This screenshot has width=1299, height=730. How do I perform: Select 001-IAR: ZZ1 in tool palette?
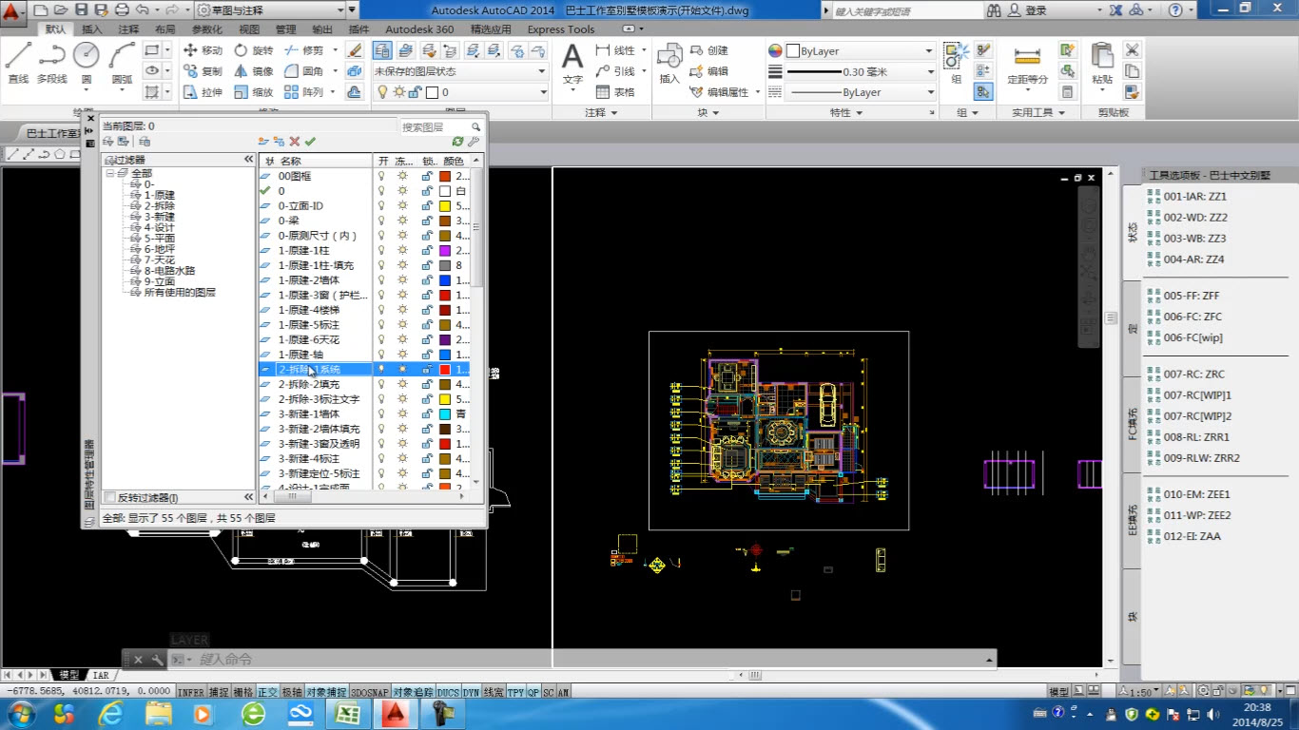[1195, 197]
